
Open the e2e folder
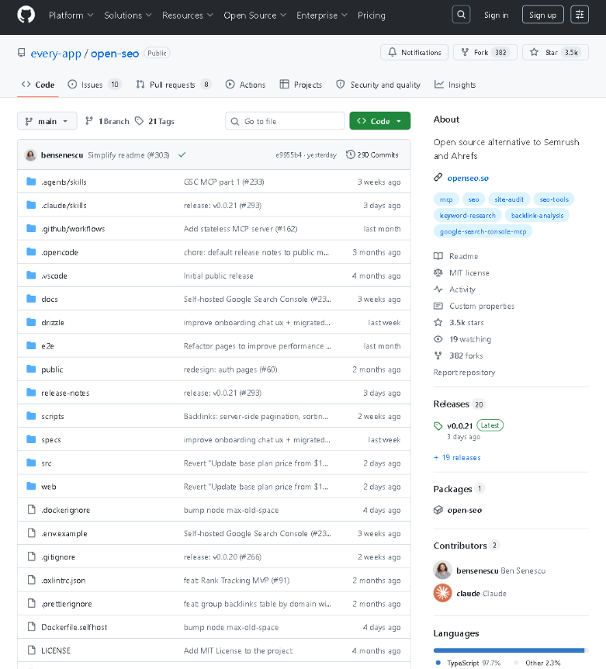(x=47, y=346)
